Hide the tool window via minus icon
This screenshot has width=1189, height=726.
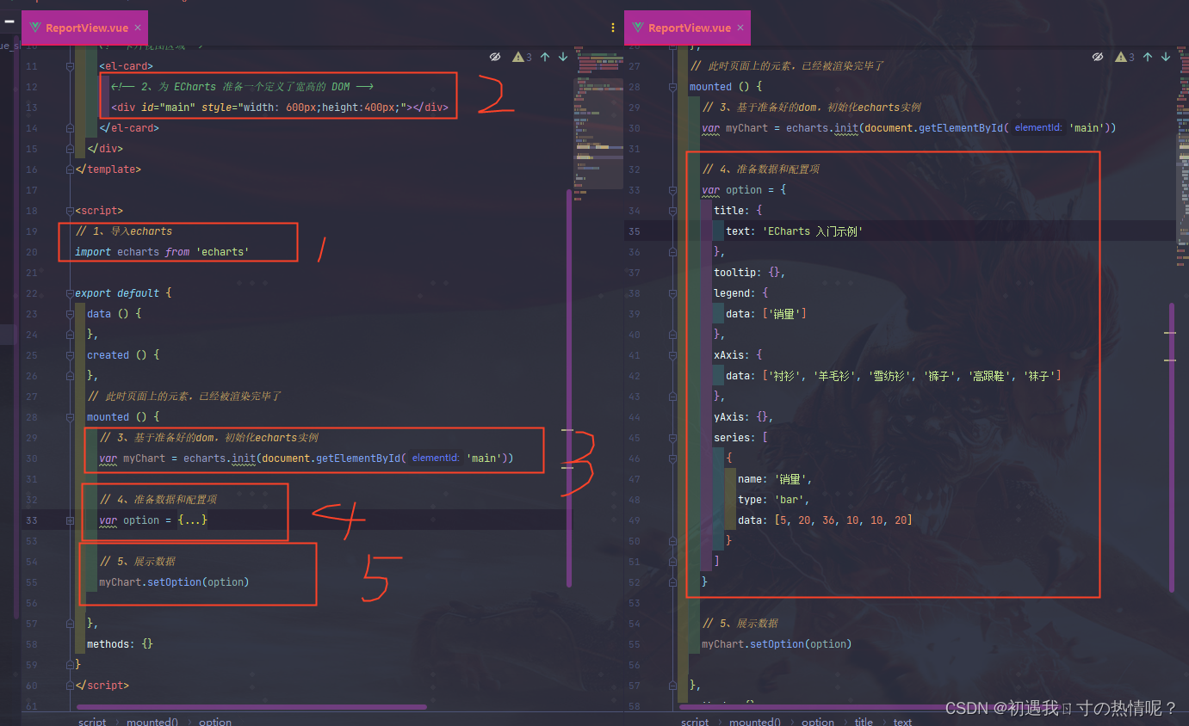[9, 22]
